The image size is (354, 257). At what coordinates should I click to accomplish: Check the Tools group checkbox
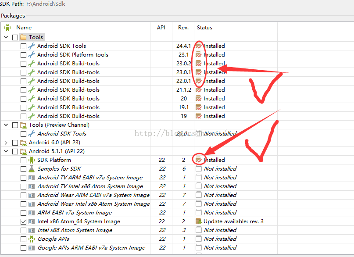point(15,37)
